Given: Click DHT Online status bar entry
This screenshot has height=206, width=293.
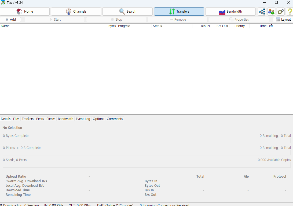Looking at the screenshot, I should point(115,204).
